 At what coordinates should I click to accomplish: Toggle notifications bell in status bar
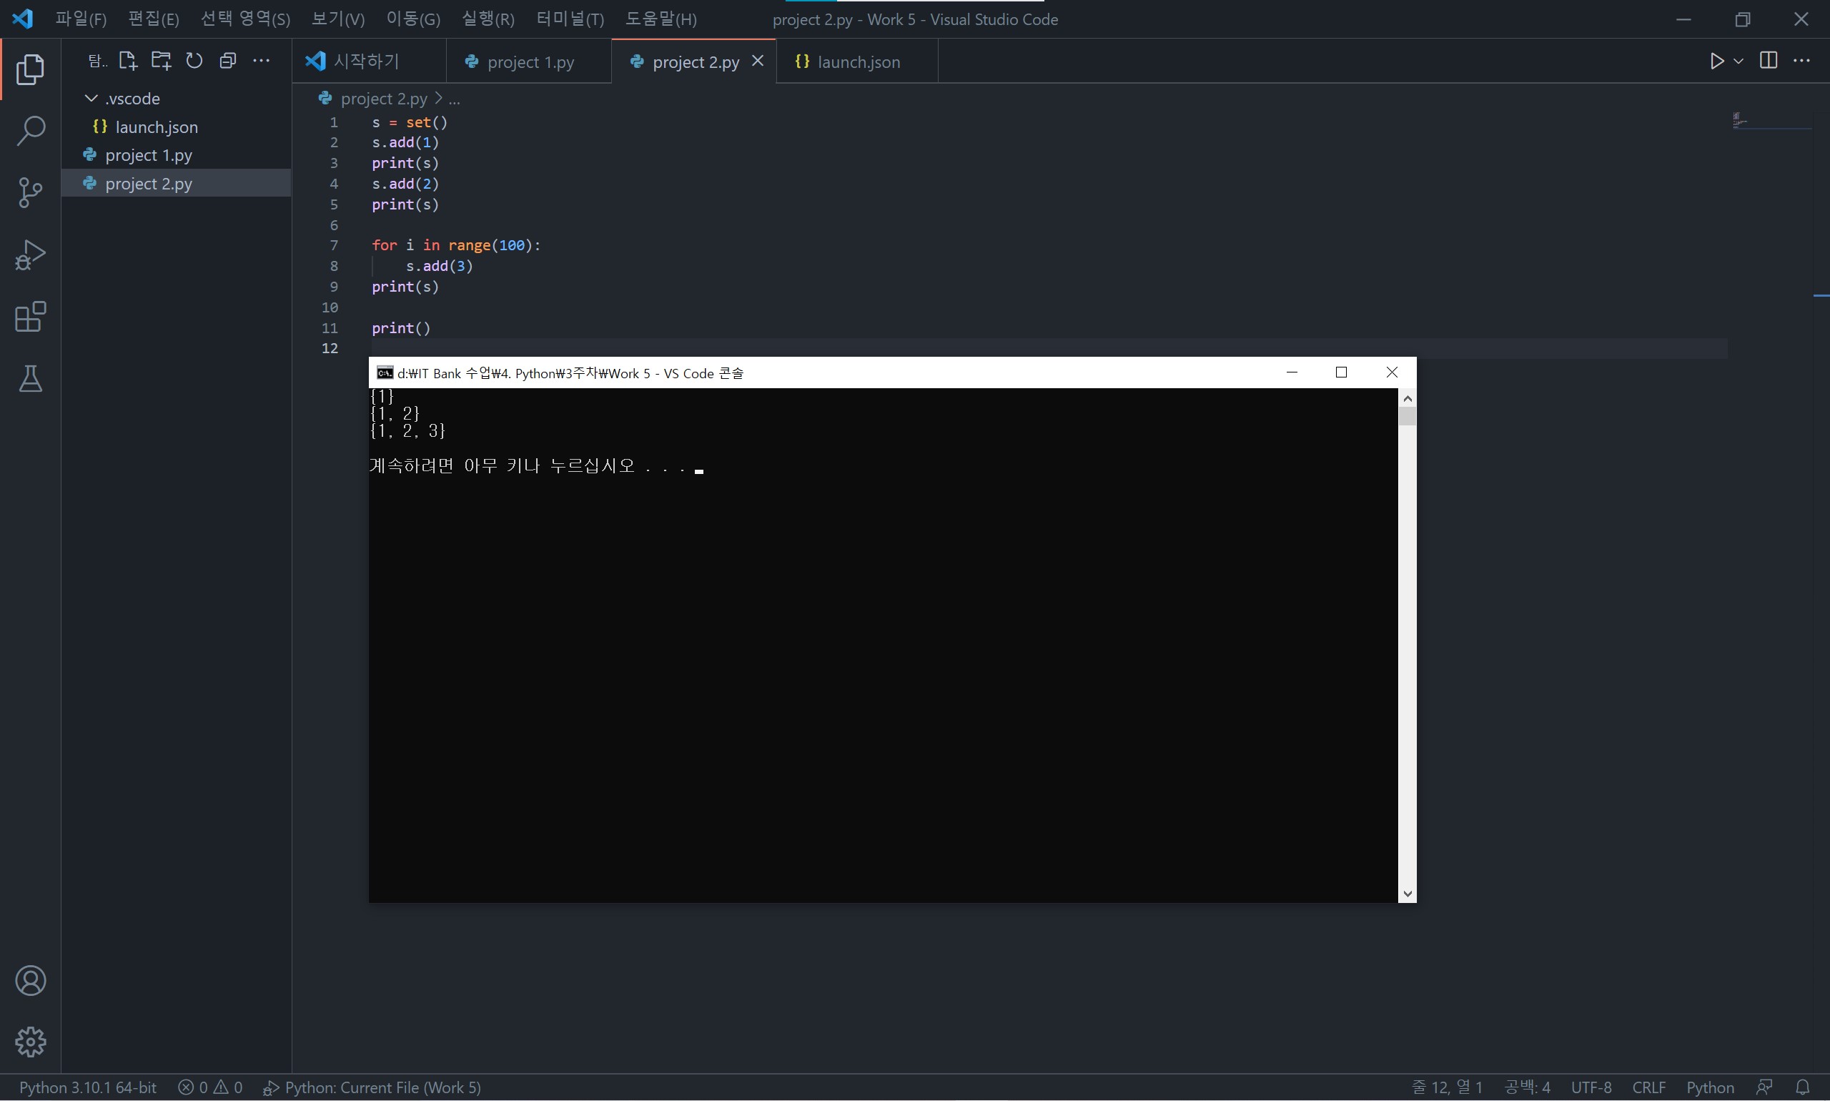click(1802, 1087)
